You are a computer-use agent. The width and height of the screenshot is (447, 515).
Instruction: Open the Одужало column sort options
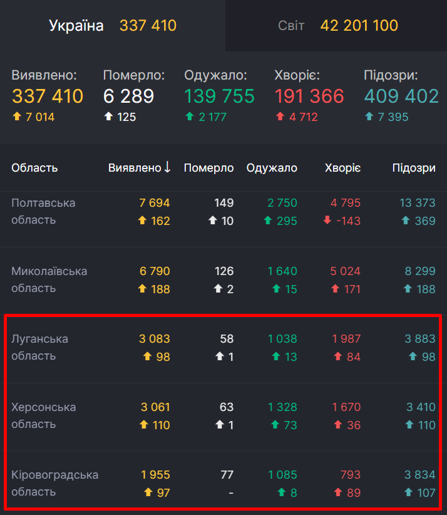[x=271, y=168]
